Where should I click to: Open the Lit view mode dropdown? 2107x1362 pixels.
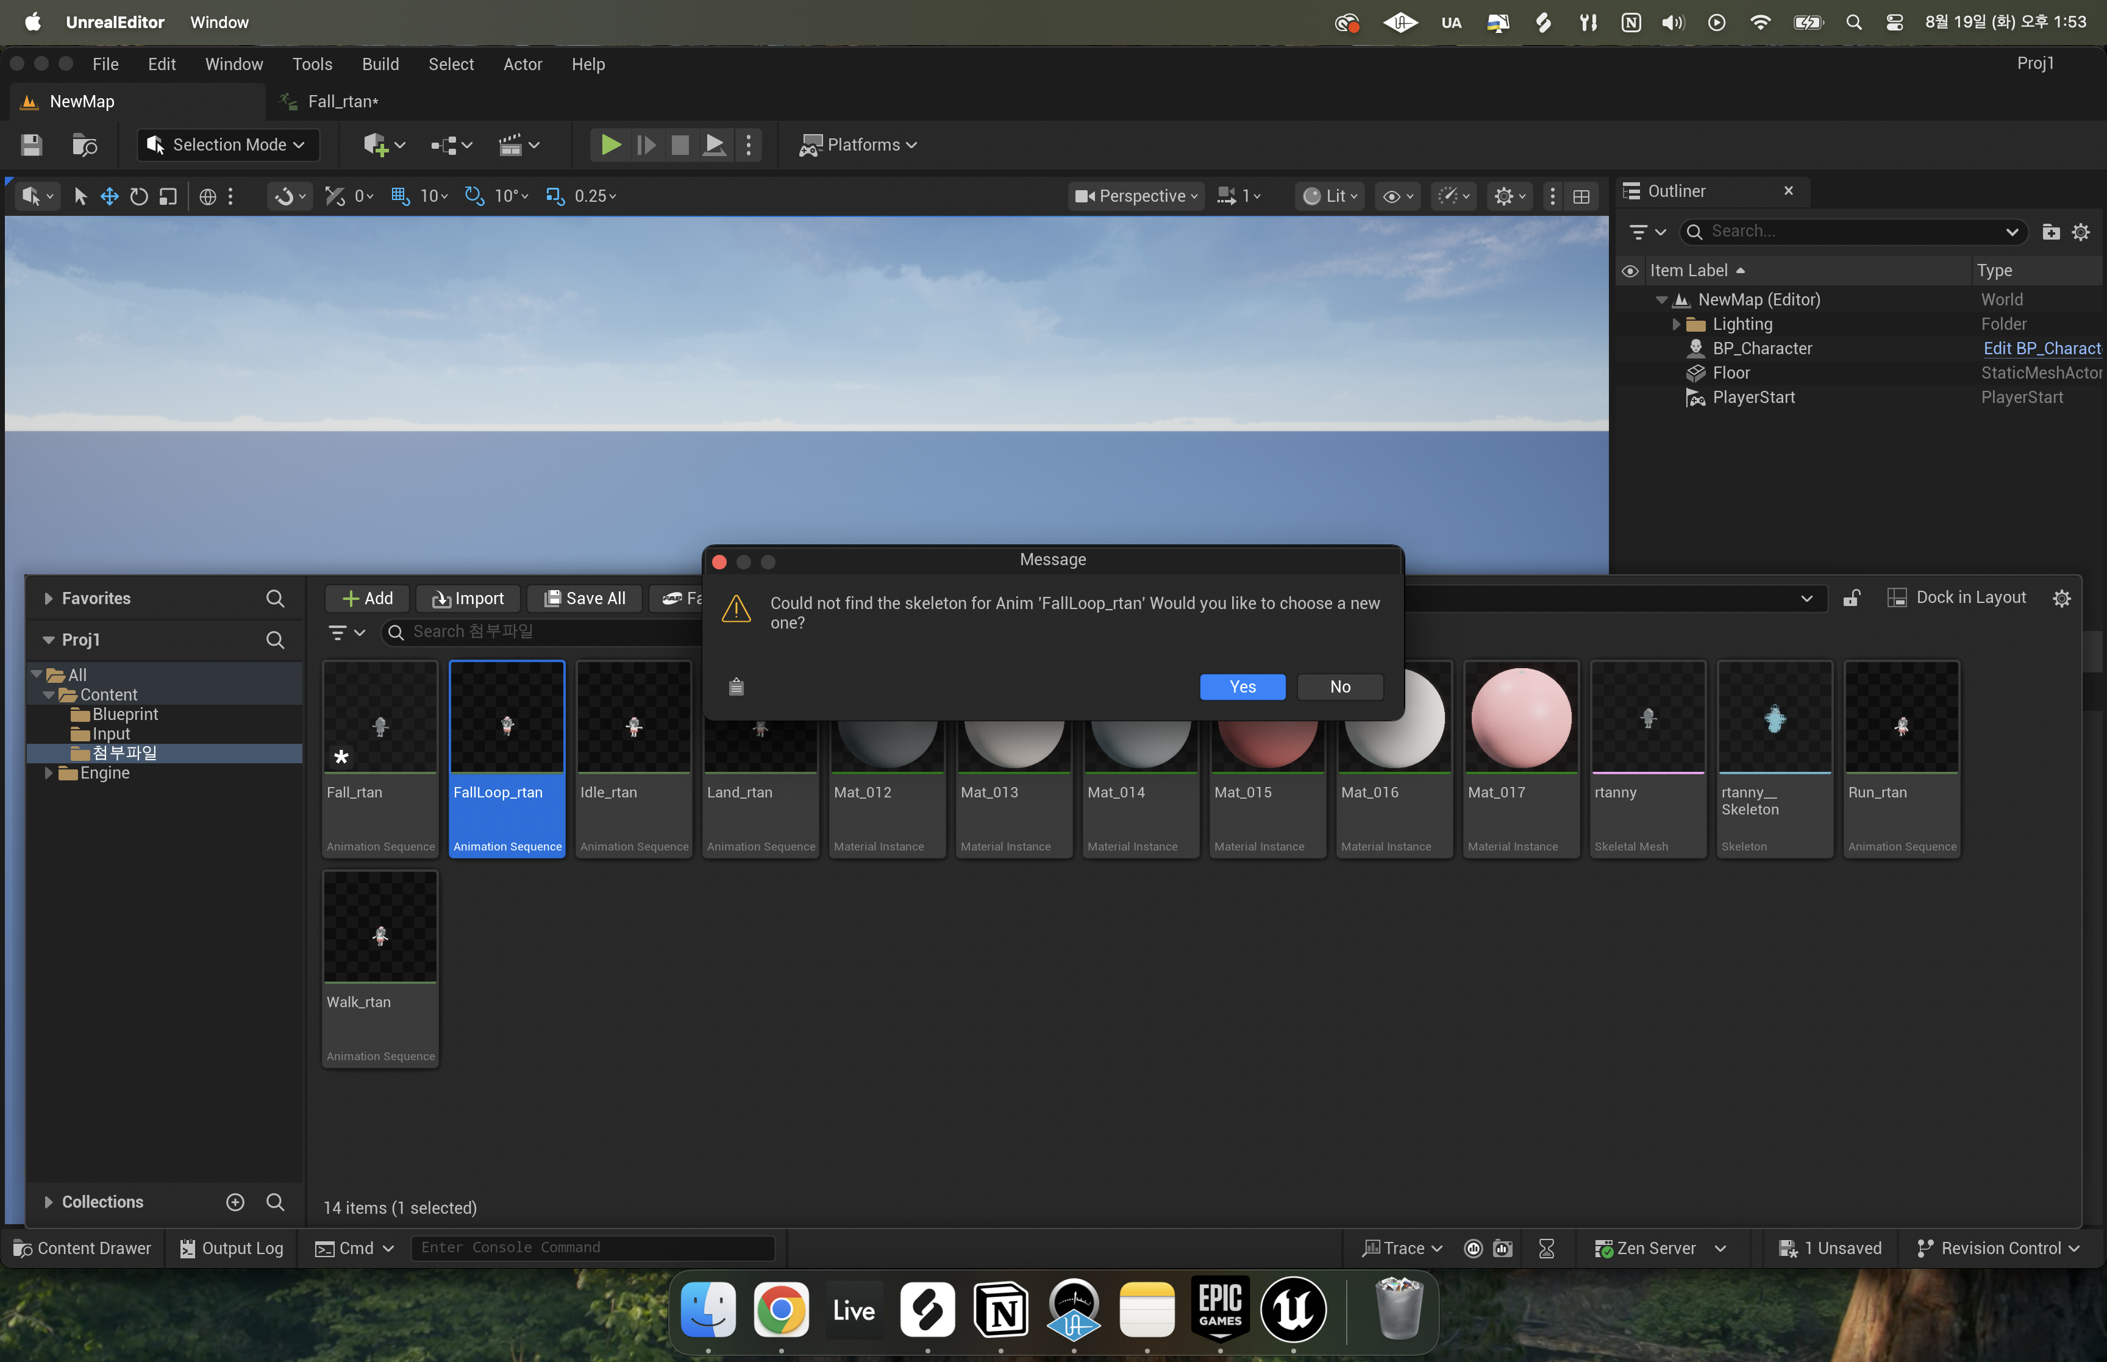[1330, 196]
